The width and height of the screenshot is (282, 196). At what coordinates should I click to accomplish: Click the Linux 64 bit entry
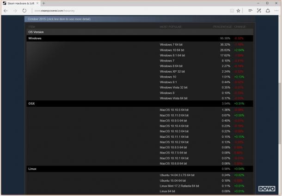tap(167, 191)
